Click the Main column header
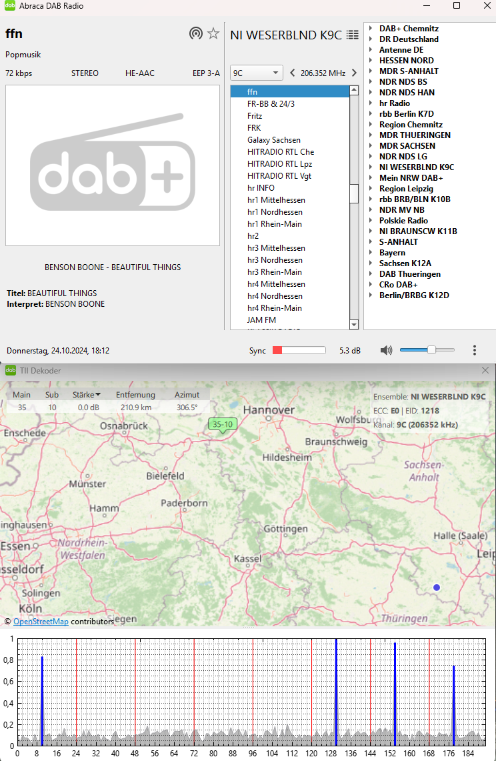This screenshot has width=496, height=761. 22,395
